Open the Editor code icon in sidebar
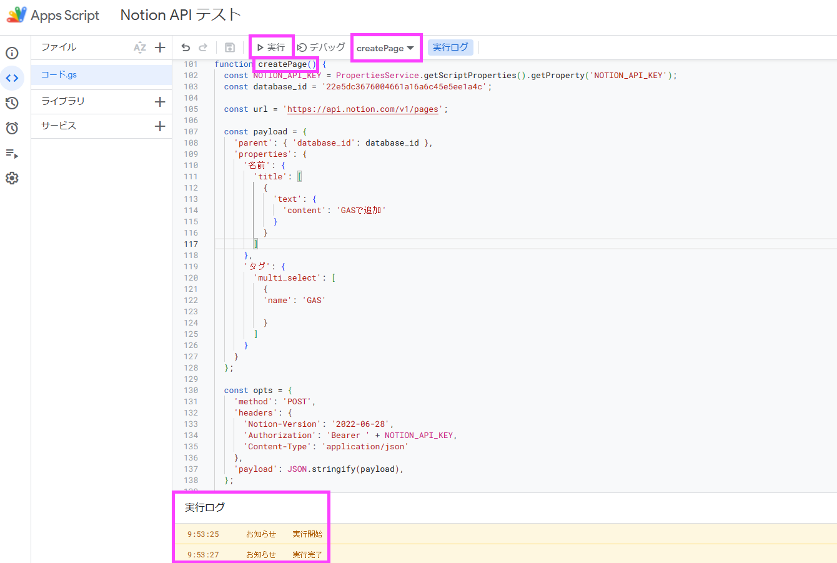Viewport: 837px width, 563px height. [12, 78]
